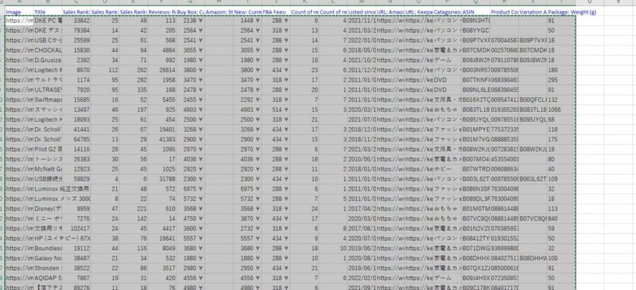Viewport: 636px width, 290px height.
Task: Select sales rank value 8670
Action: pyautogui.click(x=76, y=70)
